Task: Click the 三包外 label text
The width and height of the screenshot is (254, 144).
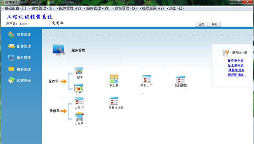Action: click(79, 123)
